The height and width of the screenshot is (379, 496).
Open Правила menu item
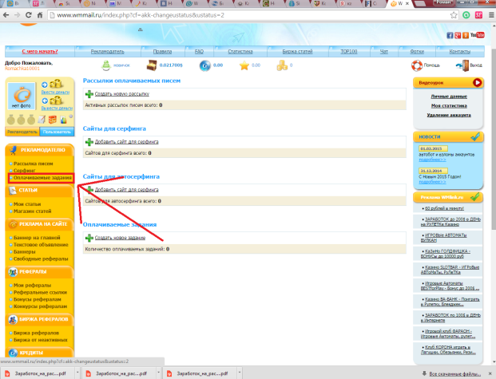pos(162,51)
